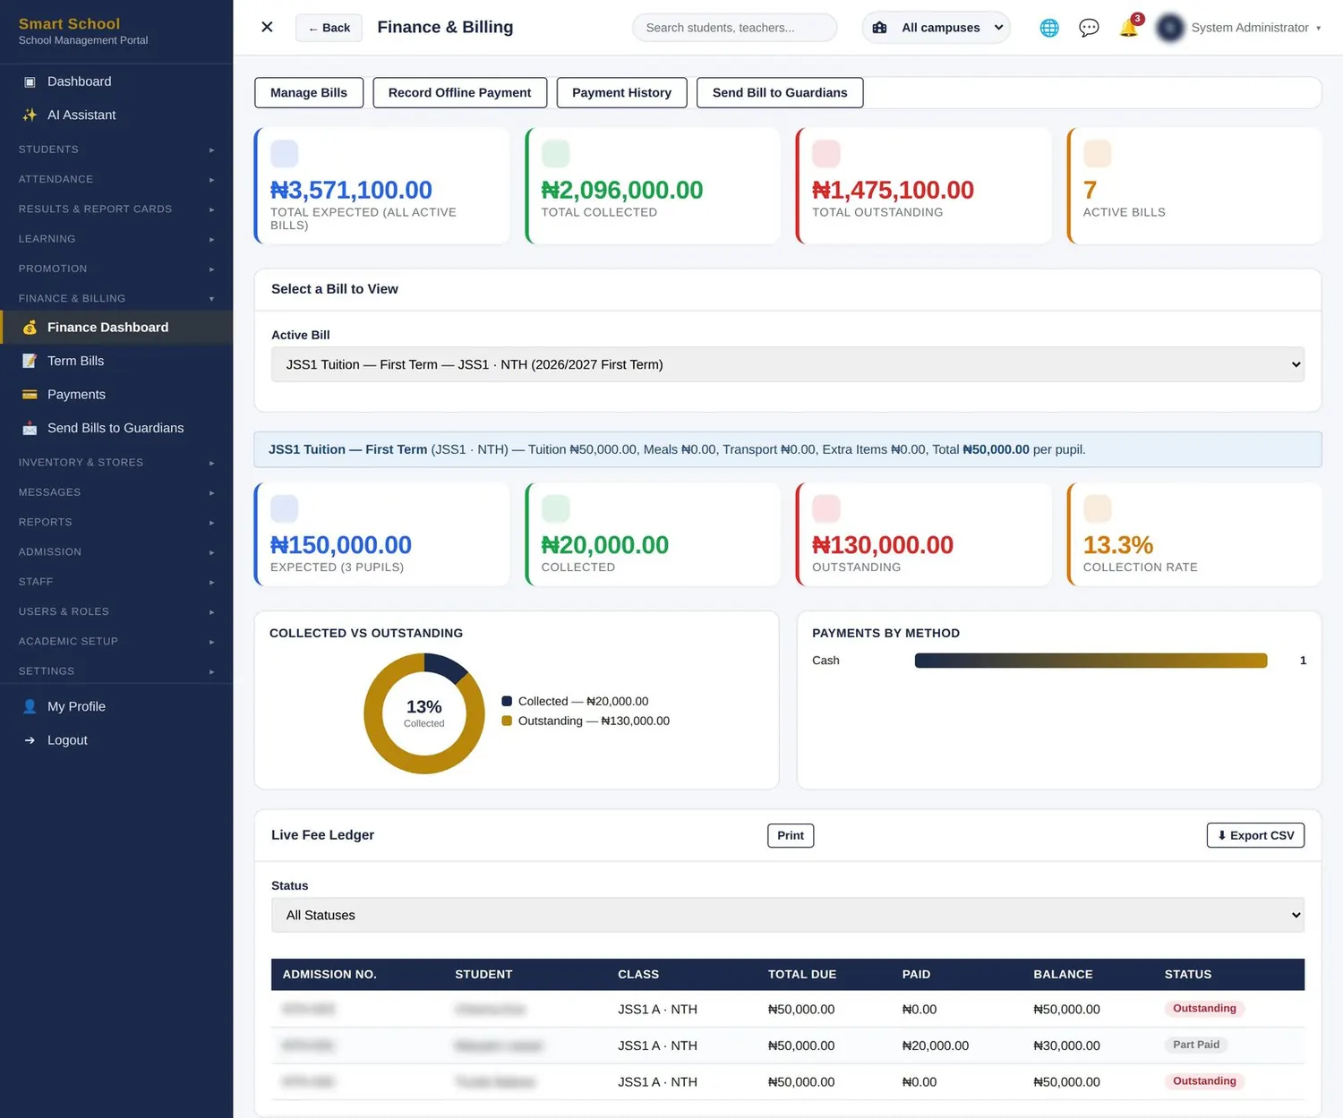Click Logout in the sidebar
This screenshot has height=1118, width=1343.
click(x=116, y=740)
